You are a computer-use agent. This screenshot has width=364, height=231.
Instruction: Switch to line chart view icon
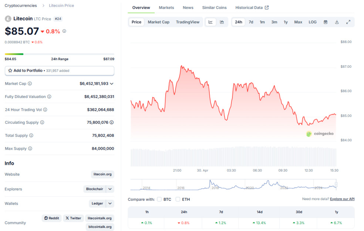(210, 22)
